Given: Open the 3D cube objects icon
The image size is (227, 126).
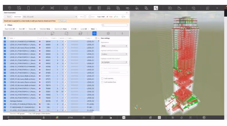Looking at the screenshot, I should 193,8.
